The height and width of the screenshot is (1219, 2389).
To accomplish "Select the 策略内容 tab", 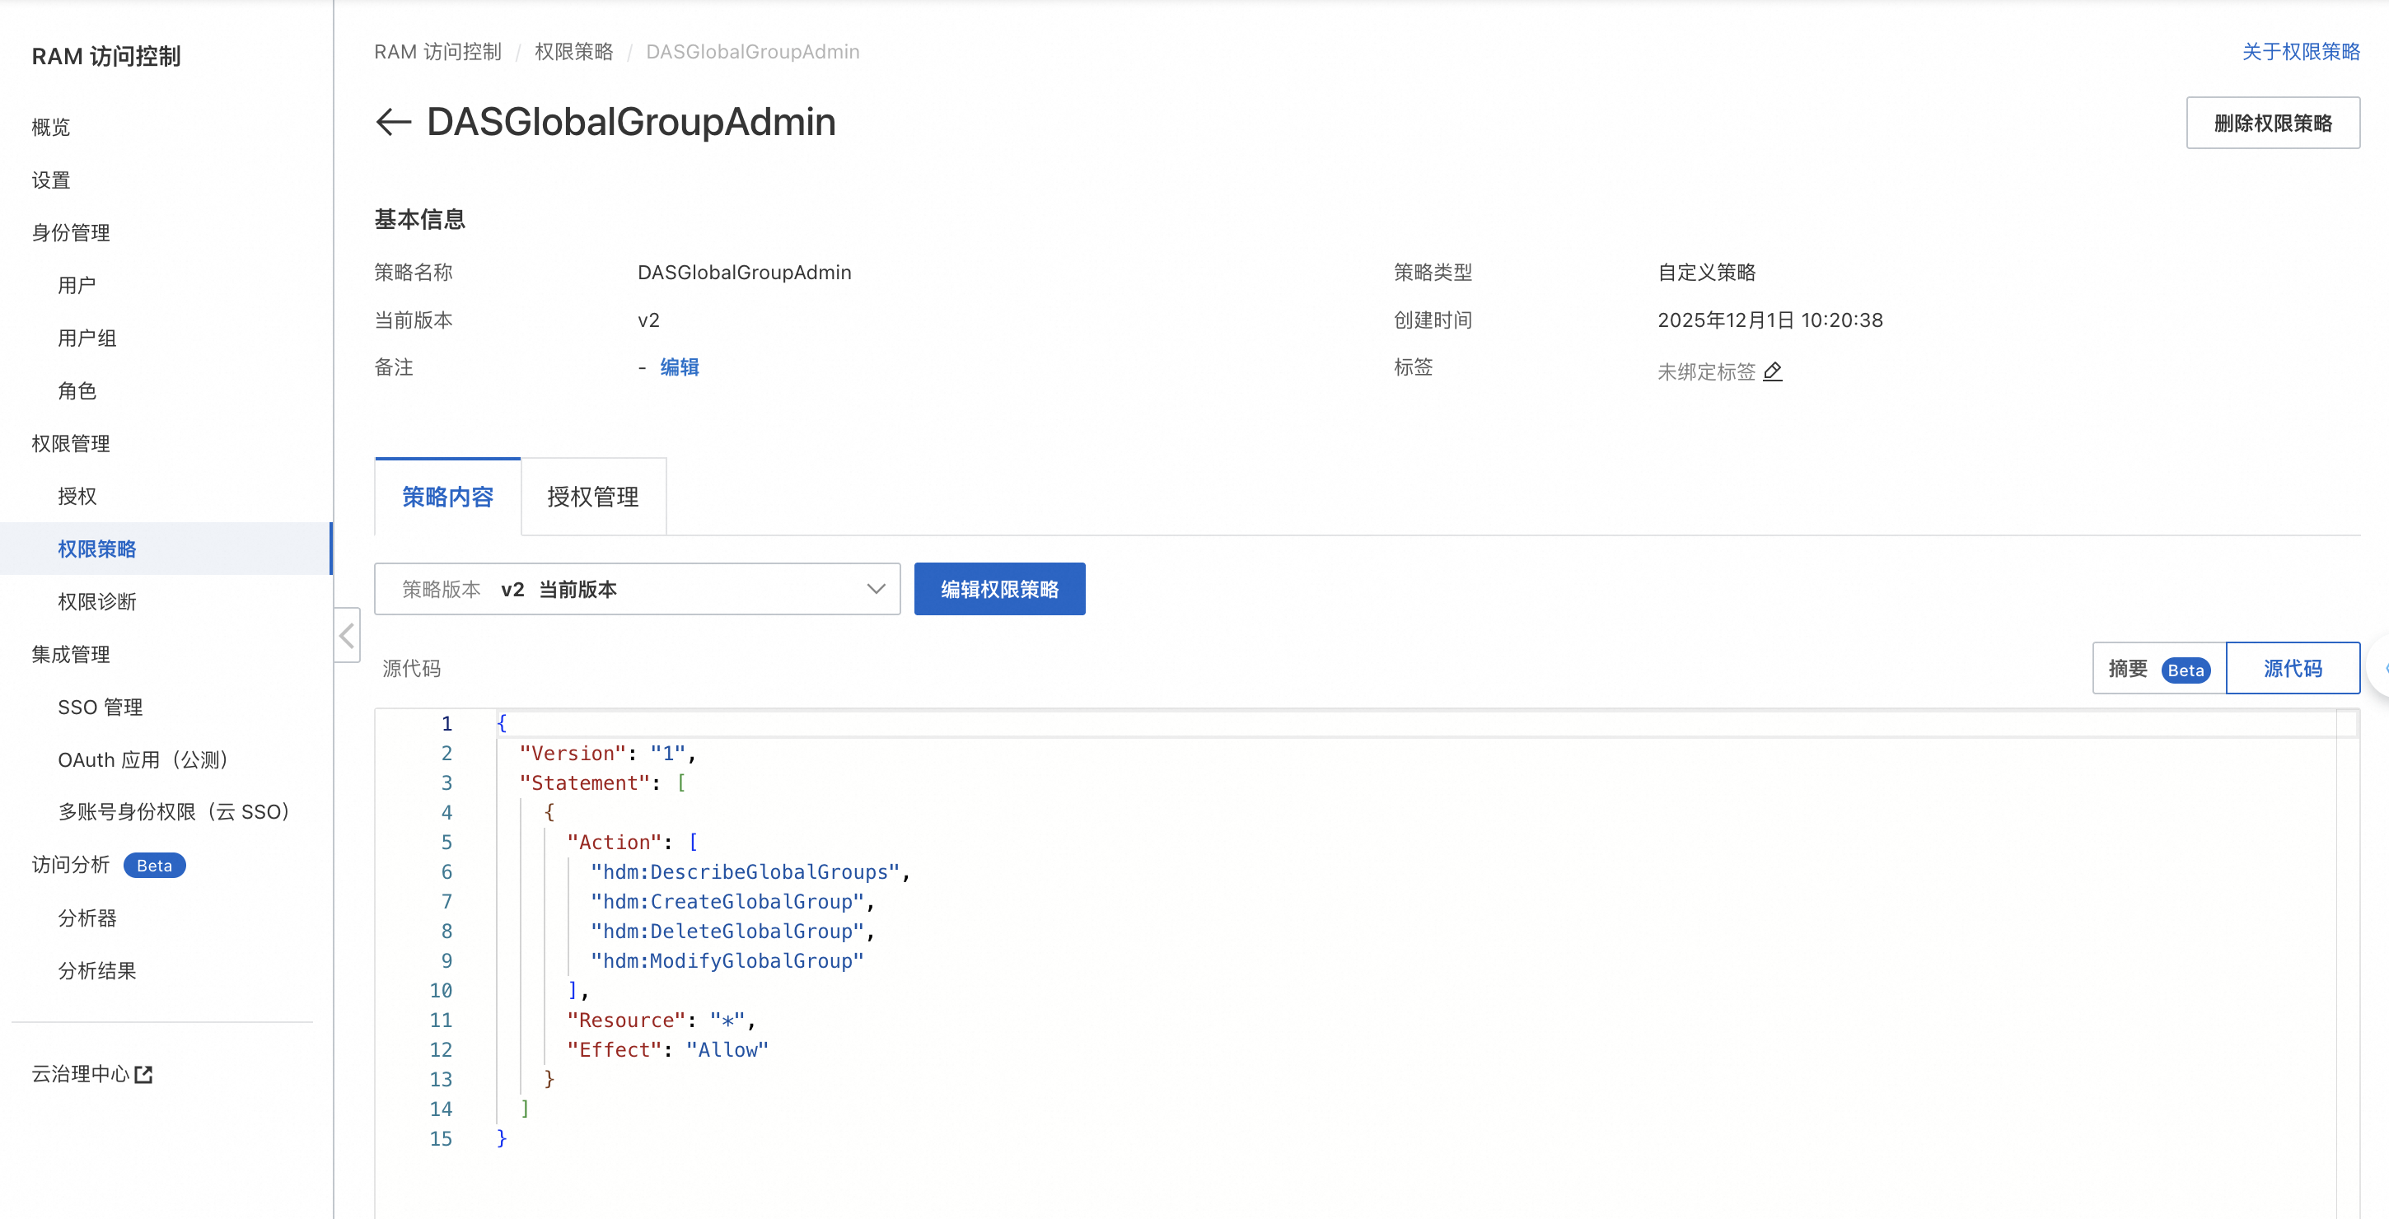I will pyautogui.click(x=448, y=497).
